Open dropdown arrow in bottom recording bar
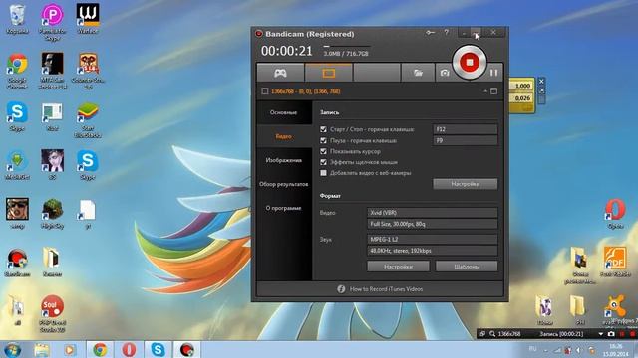638x358 pixels. click(600, 334)
